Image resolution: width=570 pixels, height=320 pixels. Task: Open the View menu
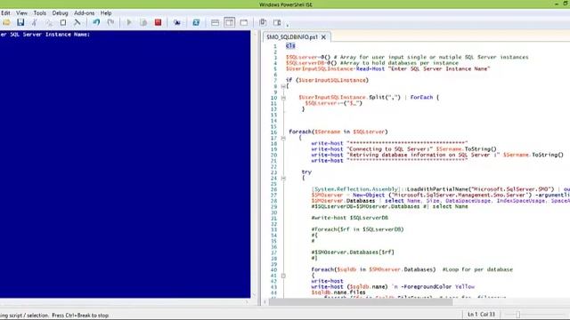[x=21, y=13]
